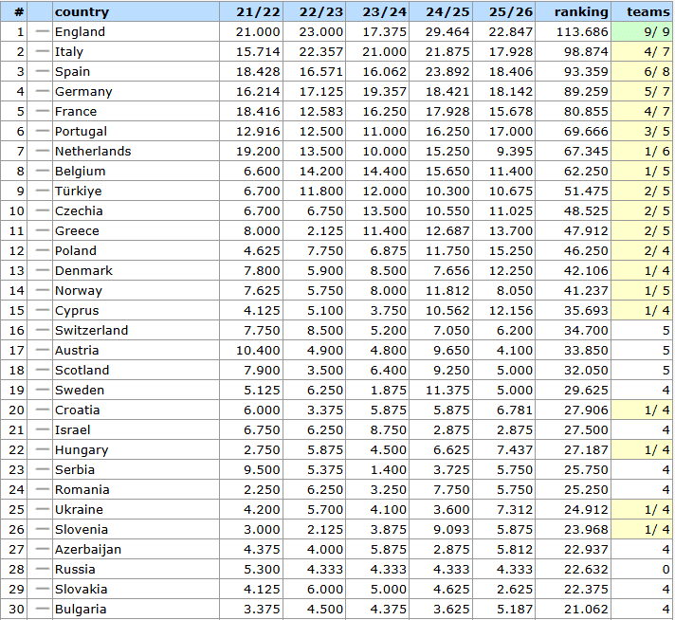Screen dimensions: 675x620
Task: Click the country column header
Action: pos(82,12)
